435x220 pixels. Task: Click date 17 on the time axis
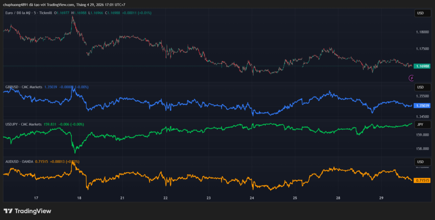coord(36,198)
